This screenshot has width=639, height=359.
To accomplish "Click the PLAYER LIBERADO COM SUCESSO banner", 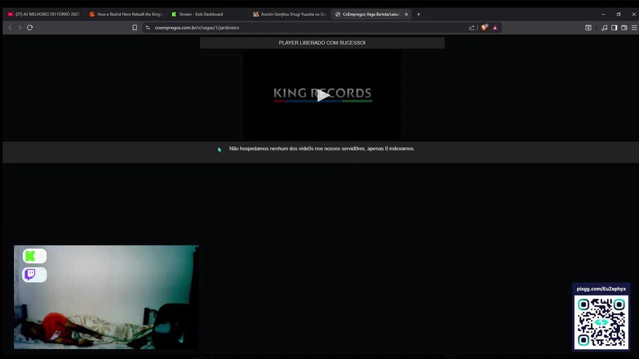I will (x=322, y=43).
